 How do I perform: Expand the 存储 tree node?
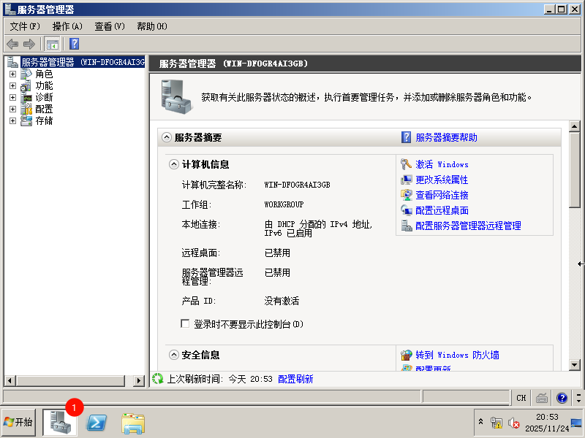point(12,120)
